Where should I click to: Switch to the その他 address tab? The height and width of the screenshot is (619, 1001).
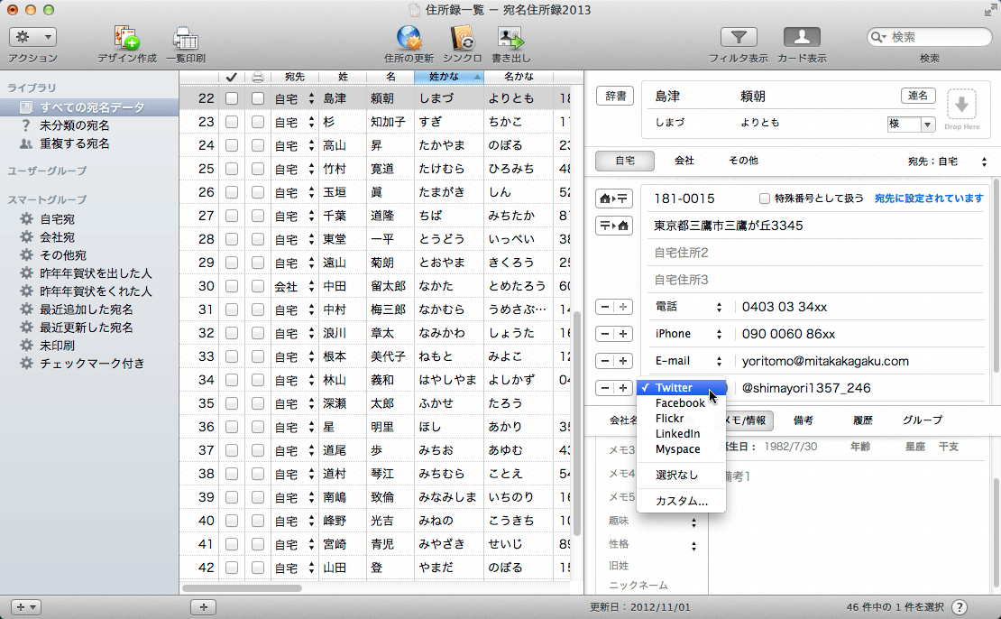coord(744,161)
